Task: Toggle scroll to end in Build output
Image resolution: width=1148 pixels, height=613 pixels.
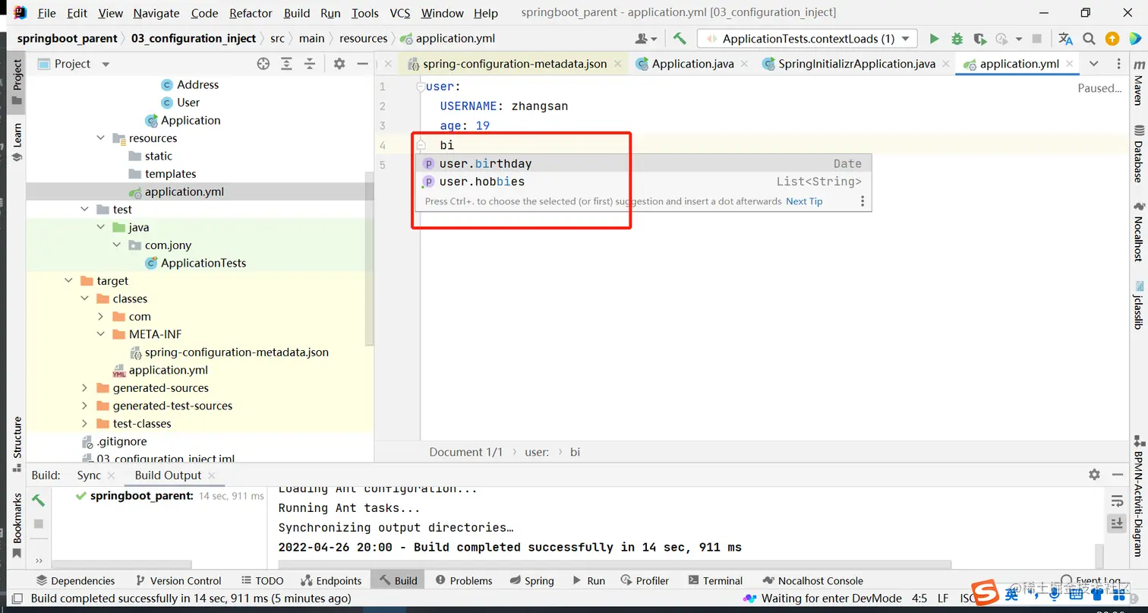Action: [x=1117, y=523]
